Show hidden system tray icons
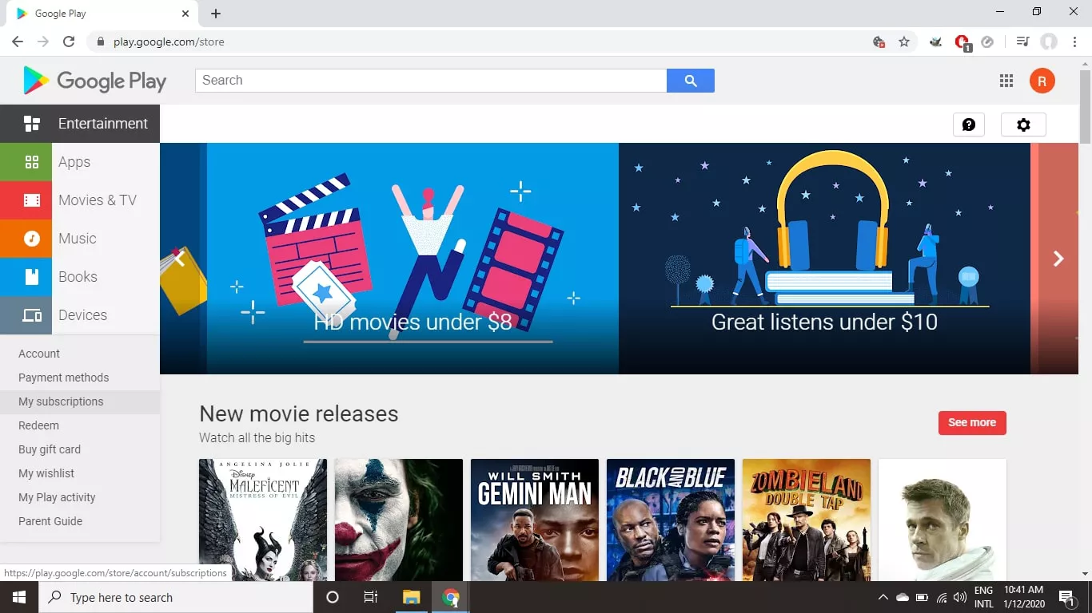Screen dimensions: 1092x613 [883, 597]
